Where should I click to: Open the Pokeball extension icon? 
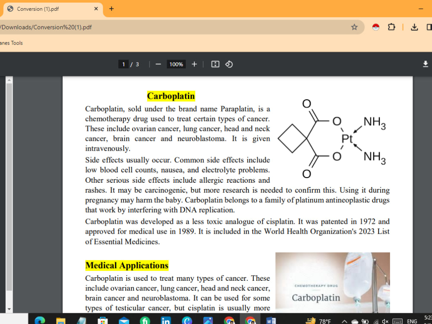[375, 27]
